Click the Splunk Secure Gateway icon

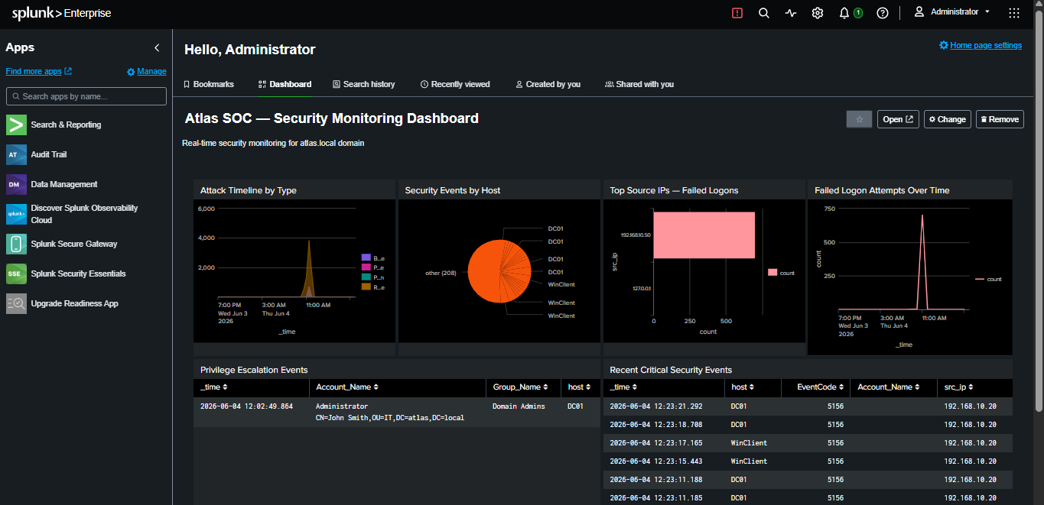tap(16, 244)
